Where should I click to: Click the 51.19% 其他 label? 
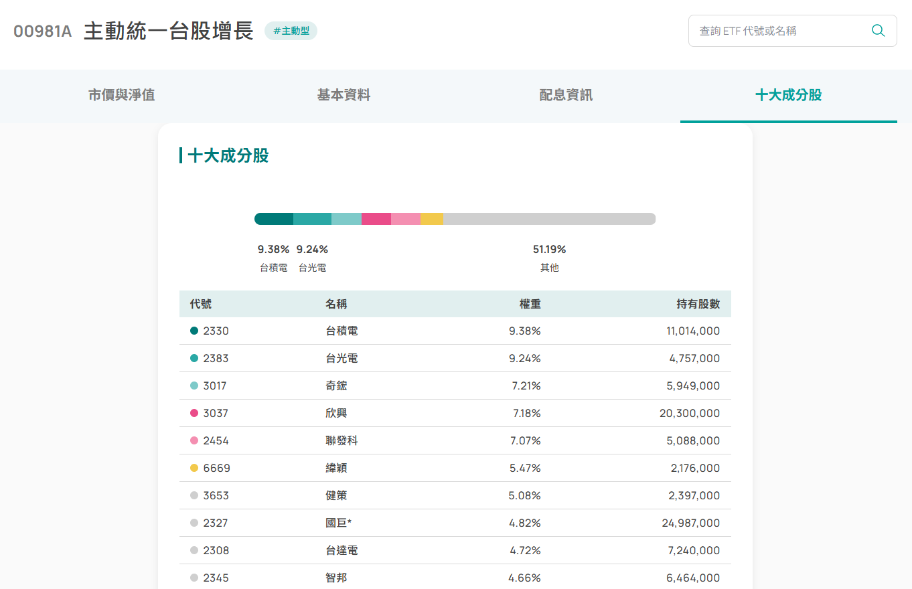click(x=549, y=258)
